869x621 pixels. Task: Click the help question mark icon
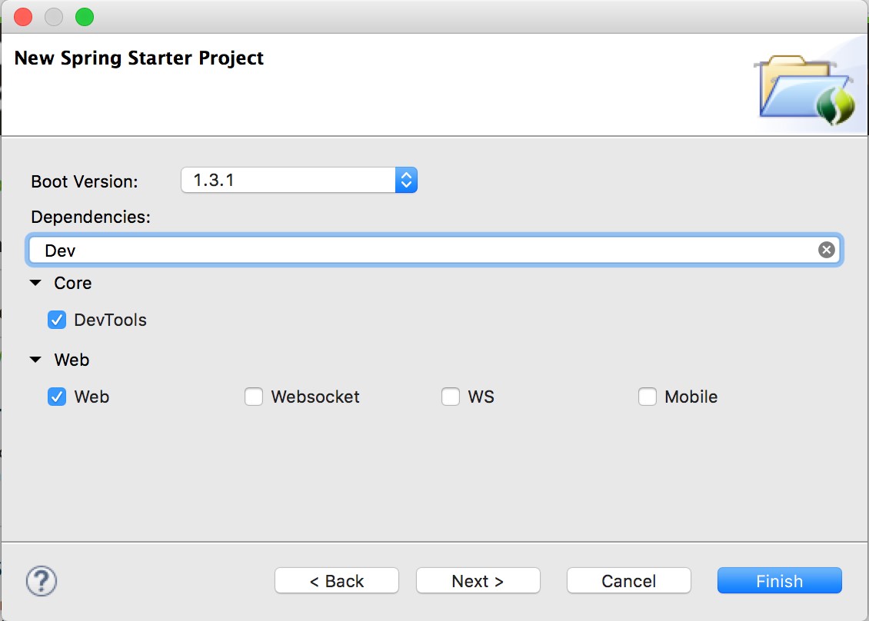(42, 581)
